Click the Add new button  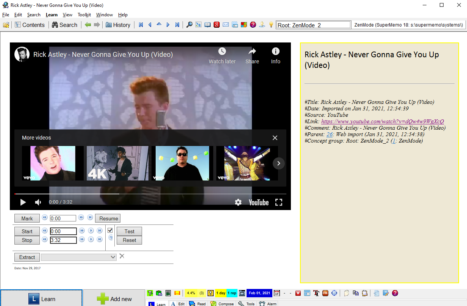click(114, 298)
